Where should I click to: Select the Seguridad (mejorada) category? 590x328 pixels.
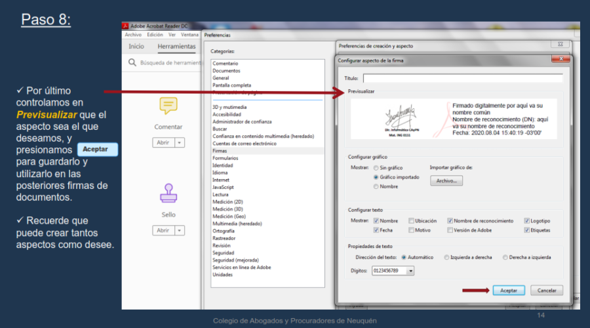(x=235, y=260)
